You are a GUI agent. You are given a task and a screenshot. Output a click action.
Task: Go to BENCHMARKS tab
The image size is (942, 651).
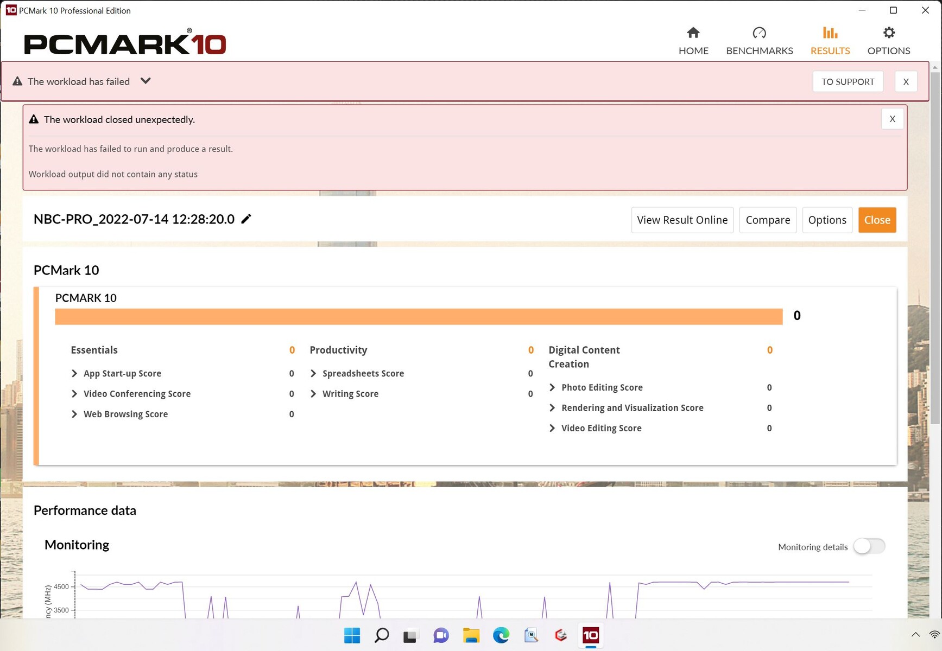tap(759, 41)
